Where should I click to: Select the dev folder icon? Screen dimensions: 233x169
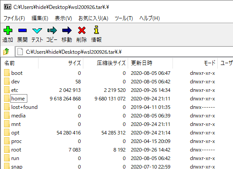[x=7, y=82]
